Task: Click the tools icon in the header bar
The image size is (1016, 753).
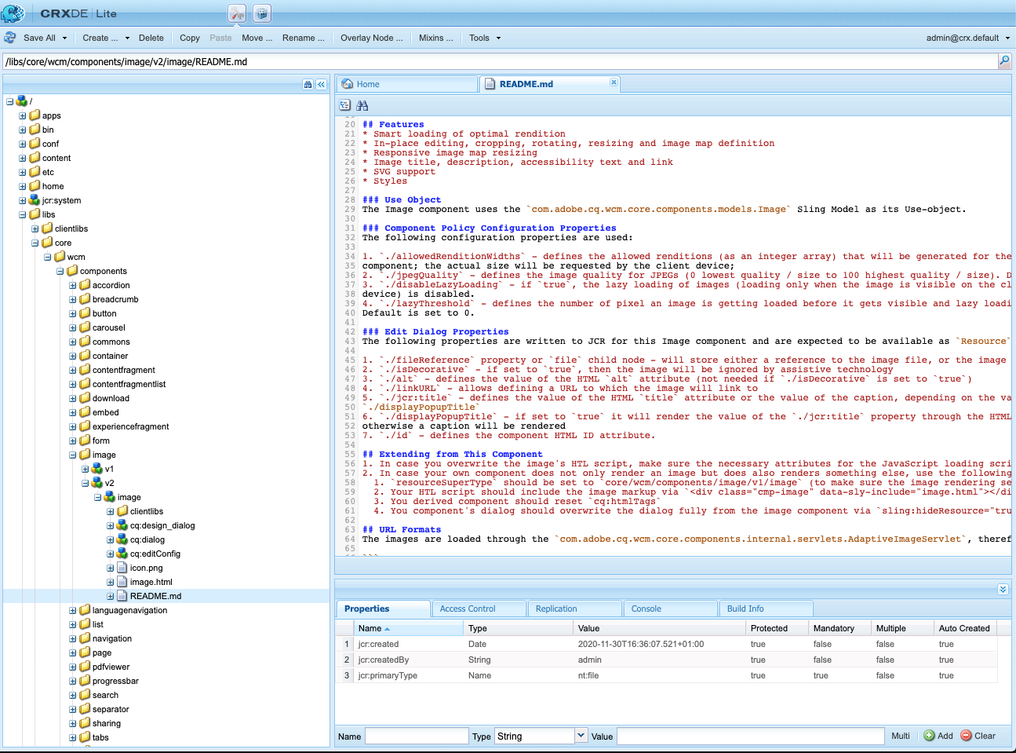Action: click(x=237, y=13)
